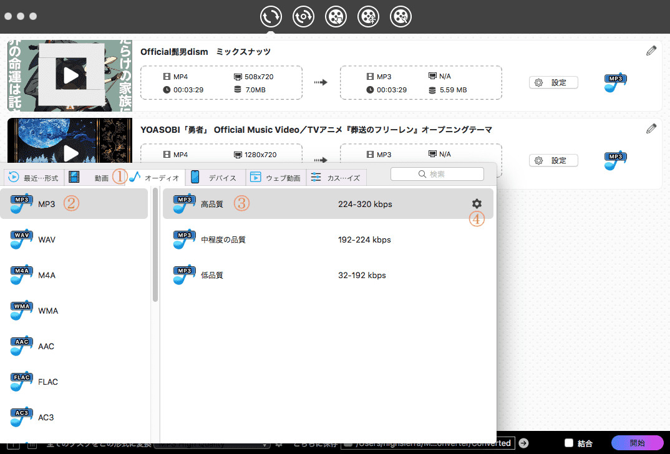Switch to the 最近…形式 tab
Viewport: 670px width, 454px height.
34,178
